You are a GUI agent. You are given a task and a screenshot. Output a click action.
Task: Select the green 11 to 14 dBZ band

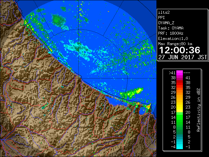pyautogui.click(x=180, y=122)
